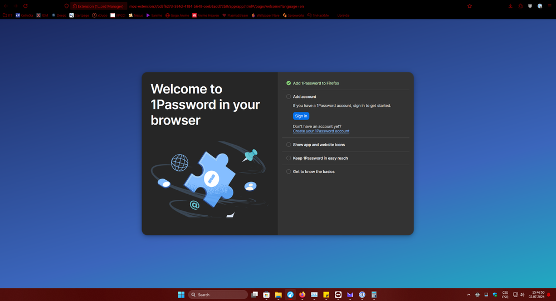Image resolution: width=556 pixels, height=301 pixels.
Task: Open the ITT bookmarks folder
Action: 7,16
